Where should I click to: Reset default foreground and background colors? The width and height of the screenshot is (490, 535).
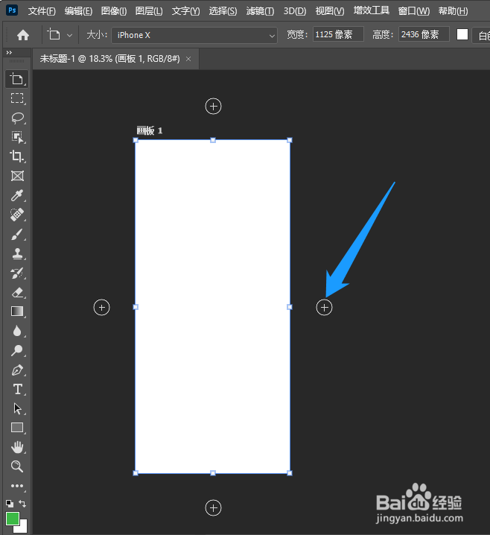coord(10,504)
